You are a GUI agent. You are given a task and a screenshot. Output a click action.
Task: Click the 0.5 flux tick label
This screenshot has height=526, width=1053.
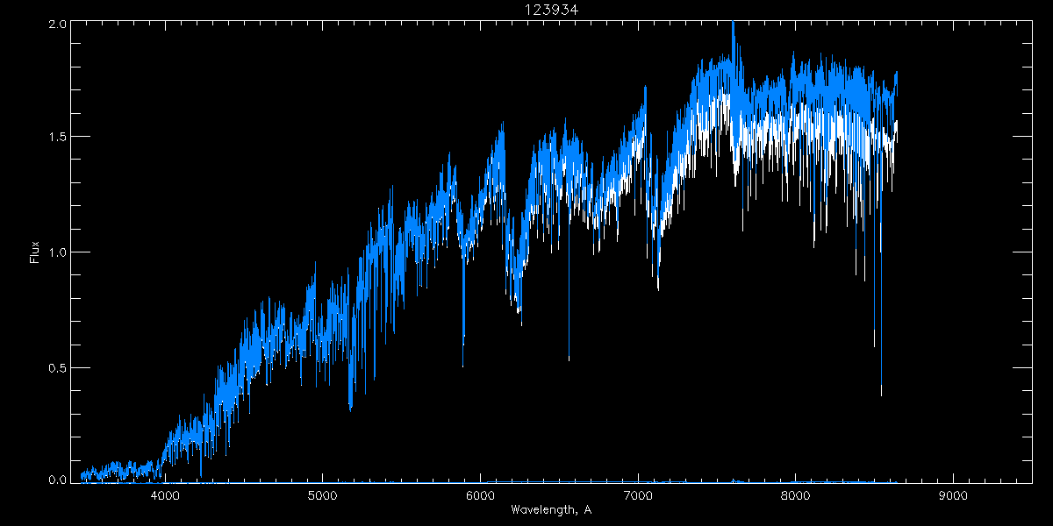(x=57, y=366)
